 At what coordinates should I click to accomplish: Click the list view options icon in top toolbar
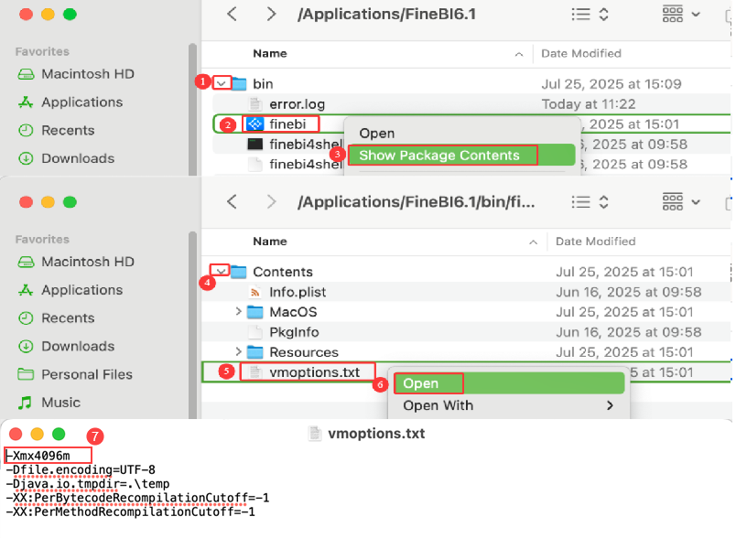[587, 14]
